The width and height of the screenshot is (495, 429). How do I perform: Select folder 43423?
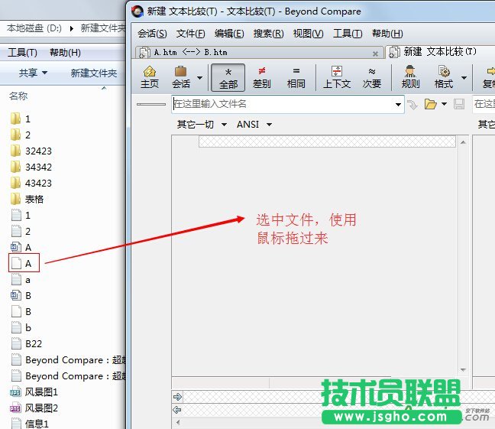(x=31, y=183)
